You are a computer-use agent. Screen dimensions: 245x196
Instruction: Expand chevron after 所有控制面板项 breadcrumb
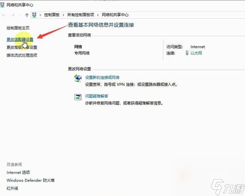[x=98, y=15]
